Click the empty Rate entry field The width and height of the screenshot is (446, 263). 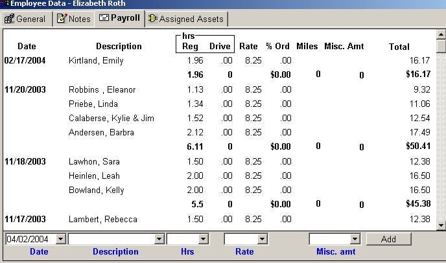coord(241,239)
